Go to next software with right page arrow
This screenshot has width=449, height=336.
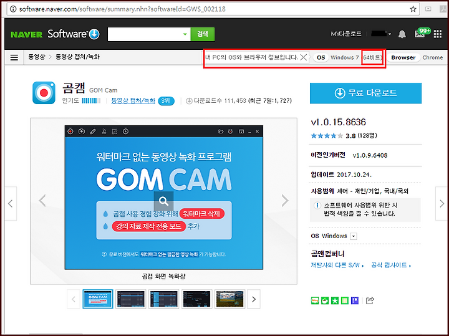[x=442, y=203]
